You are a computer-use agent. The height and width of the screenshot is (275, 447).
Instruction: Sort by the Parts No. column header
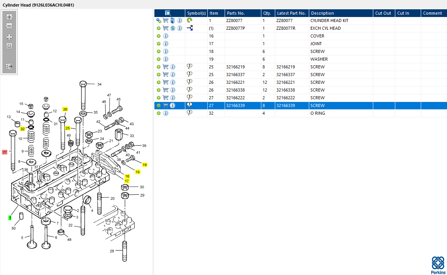pos(242,13)
